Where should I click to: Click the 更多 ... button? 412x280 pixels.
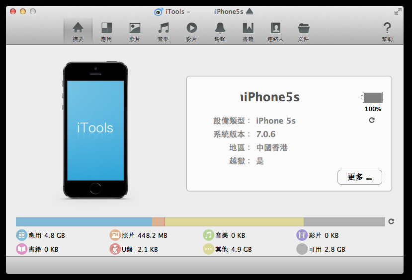pyautogui.click(x=360, y=177)
